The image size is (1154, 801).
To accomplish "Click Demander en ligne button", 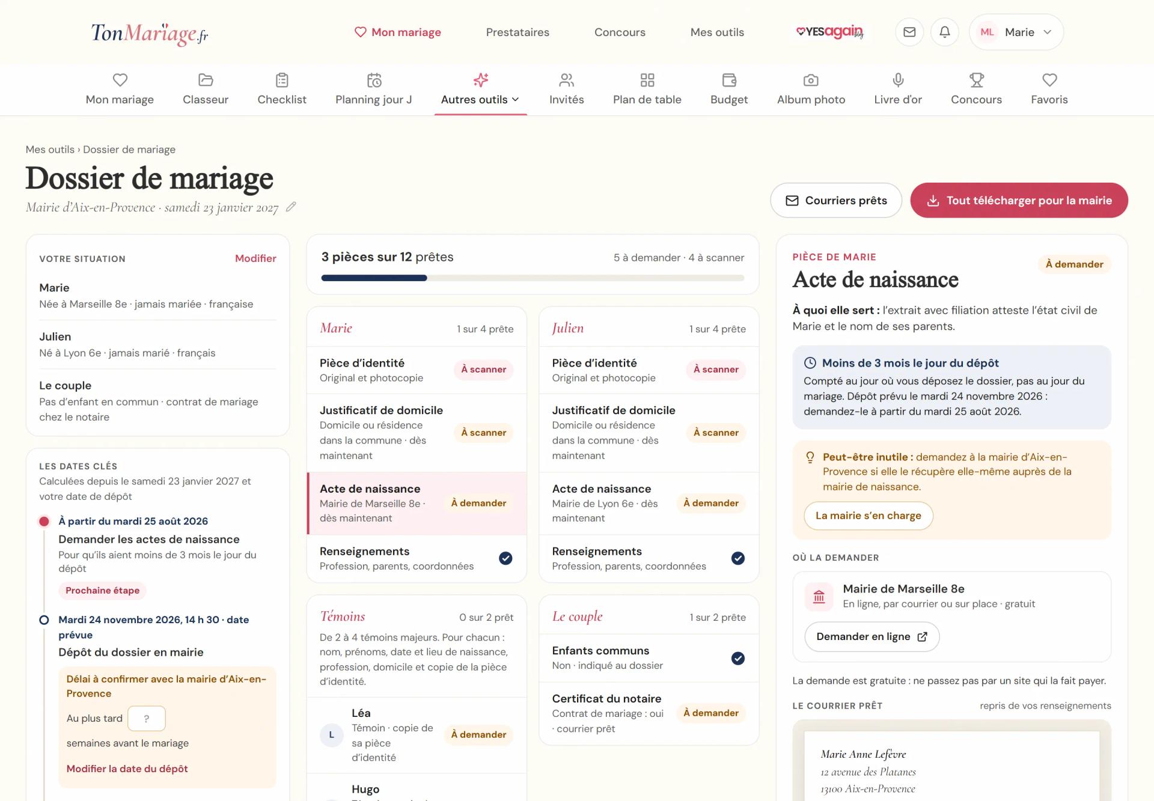I will click(872, 636).
